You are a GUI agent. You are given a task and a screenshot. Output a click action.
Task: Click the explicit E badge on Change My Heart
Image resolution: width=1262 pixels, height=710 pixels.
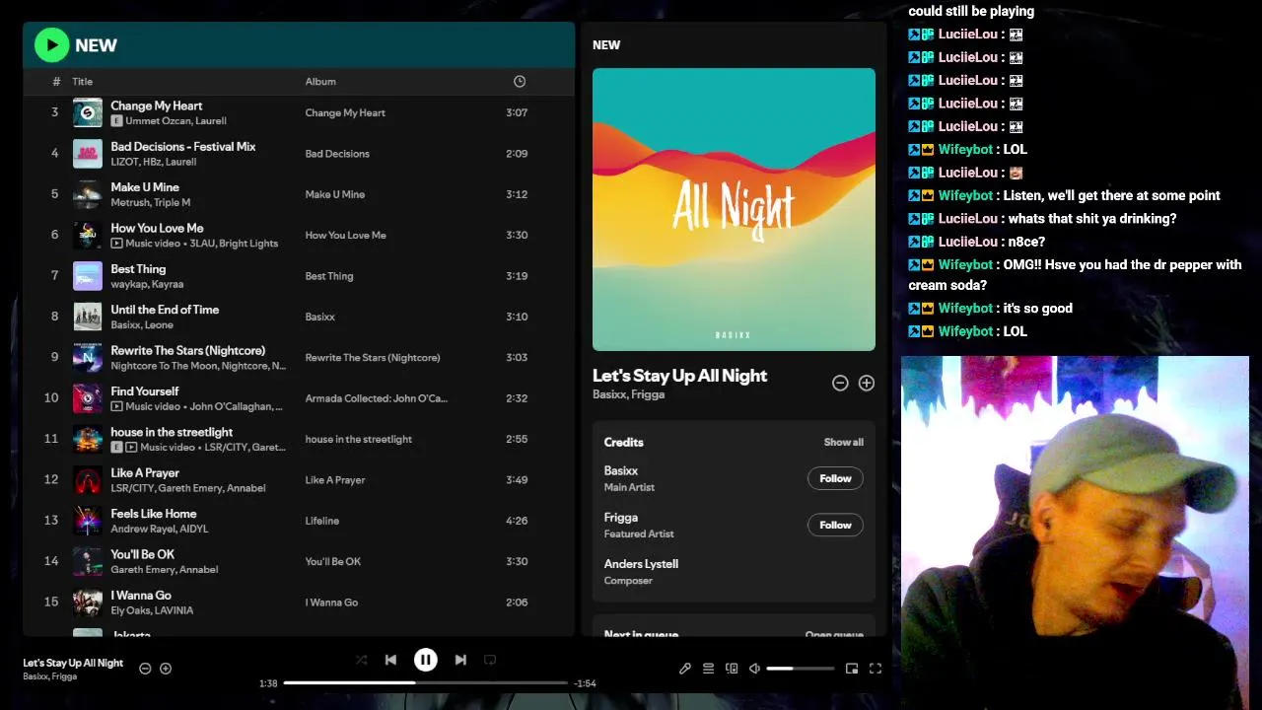tap(116, 121)
